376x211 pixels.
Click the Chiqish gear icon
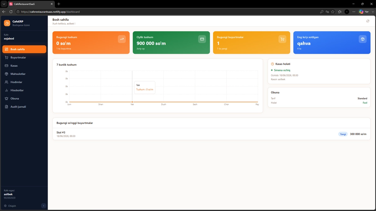[5, 206]
